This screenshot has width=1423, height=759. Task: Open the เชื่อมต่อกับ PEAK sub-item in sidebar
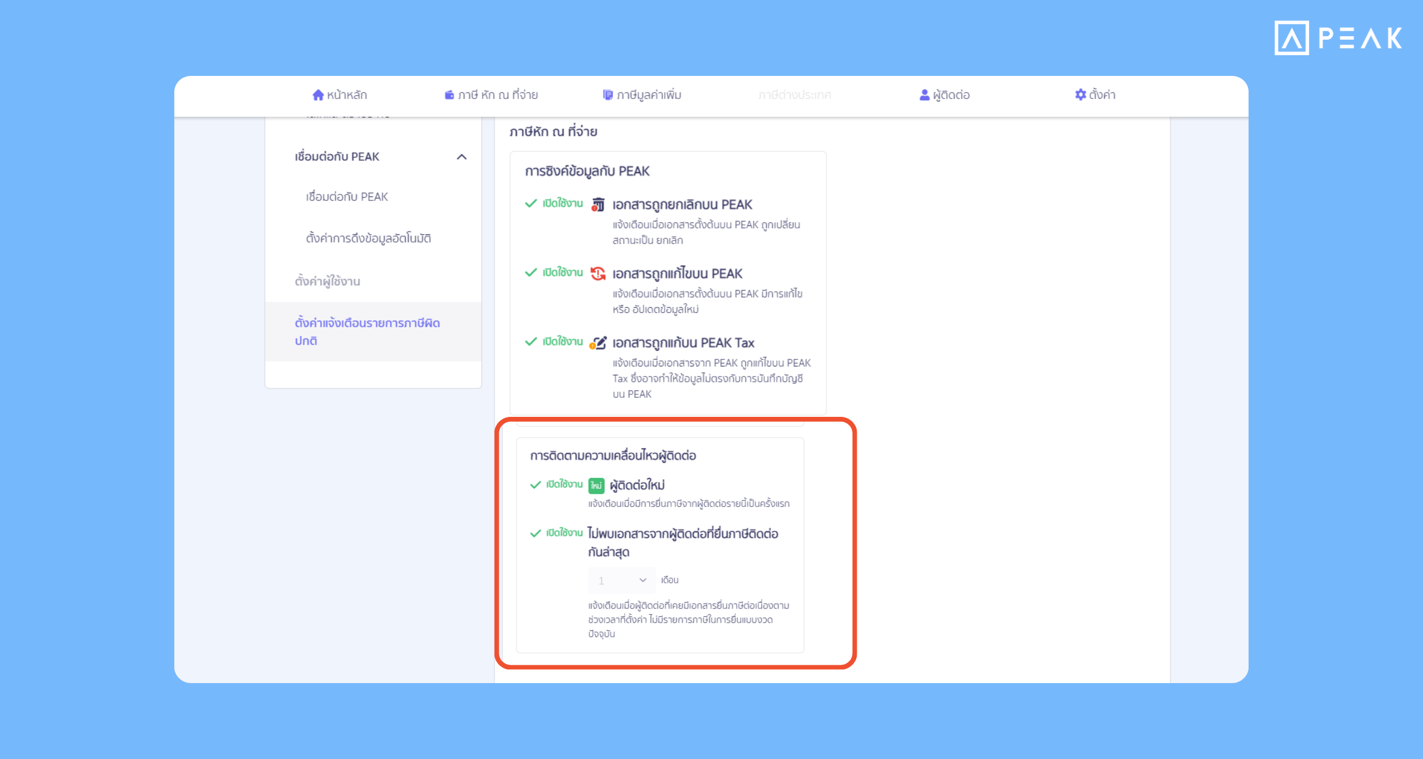point(347,197)
